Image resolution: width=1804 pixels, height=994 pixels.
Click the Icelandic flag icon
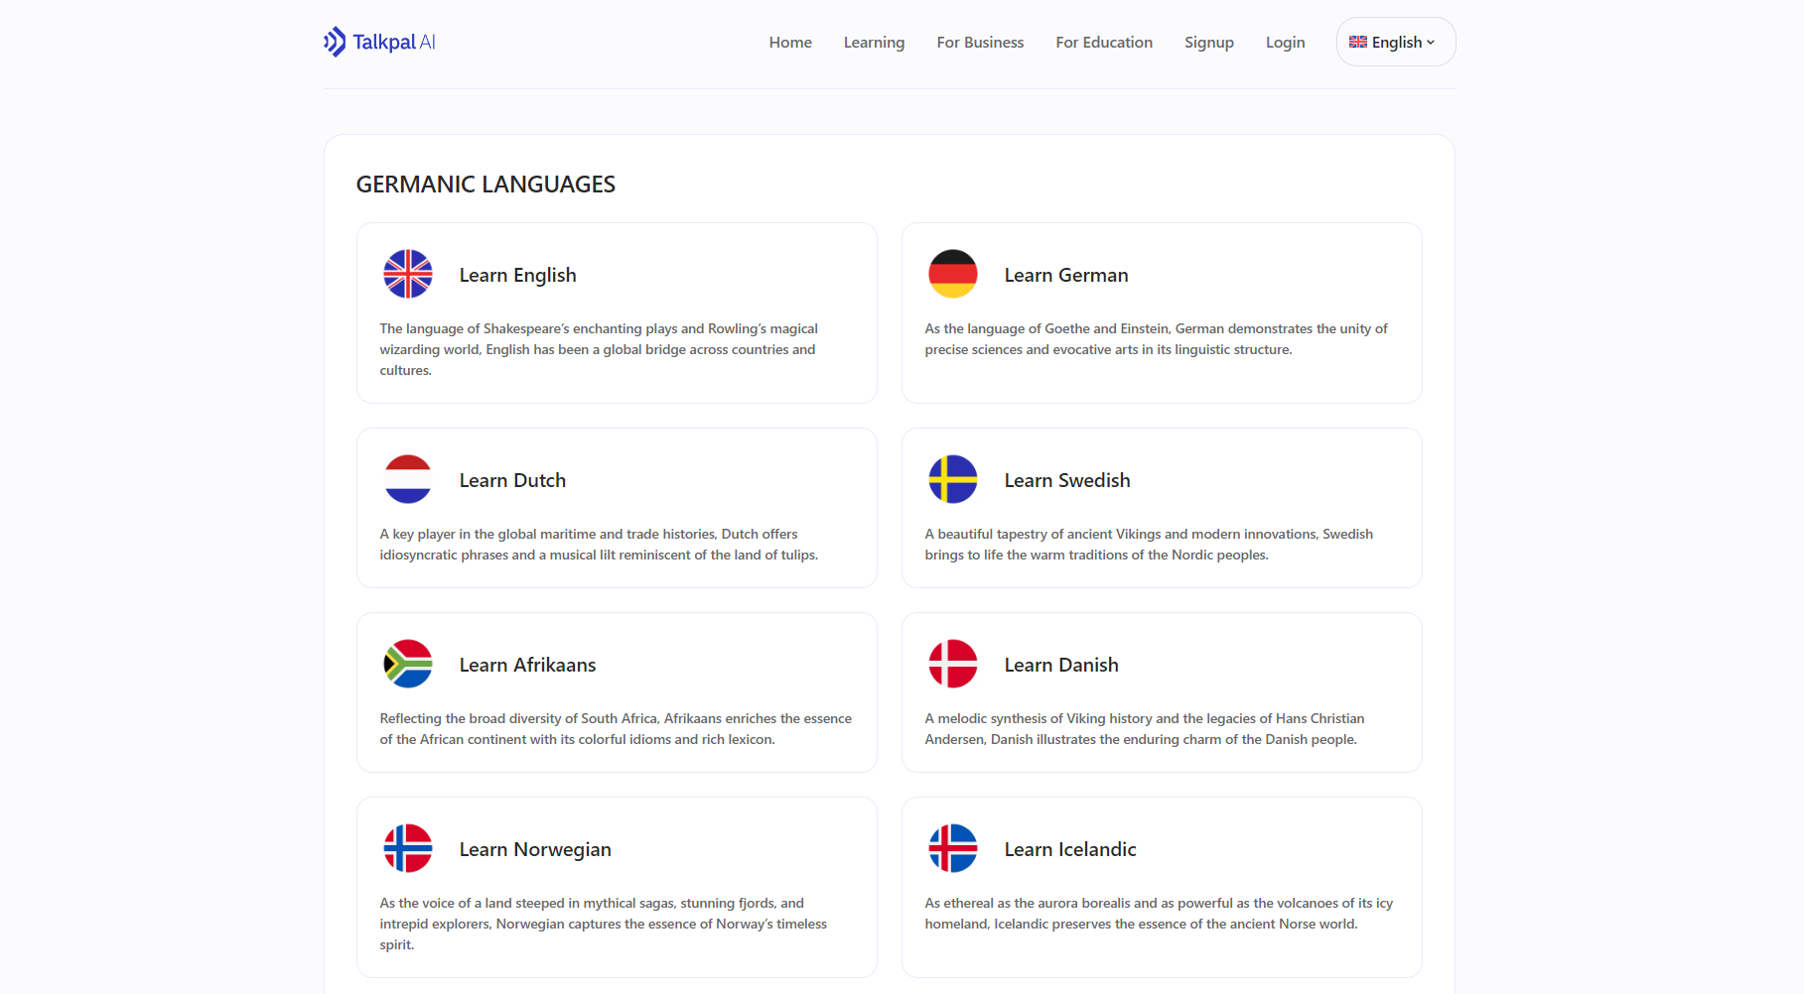[x=952, y=849]
